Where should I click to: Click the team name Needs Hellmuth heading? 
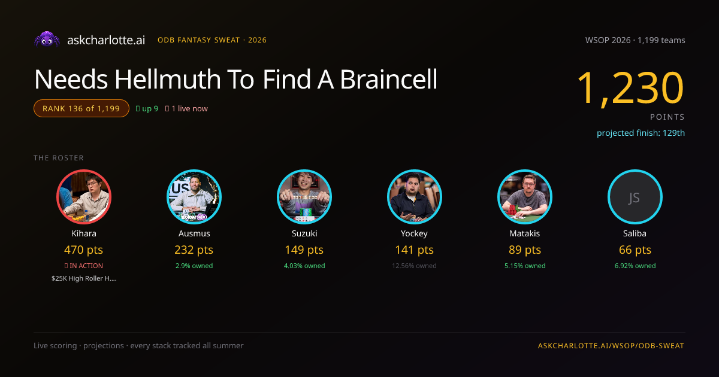coord(235,79)
